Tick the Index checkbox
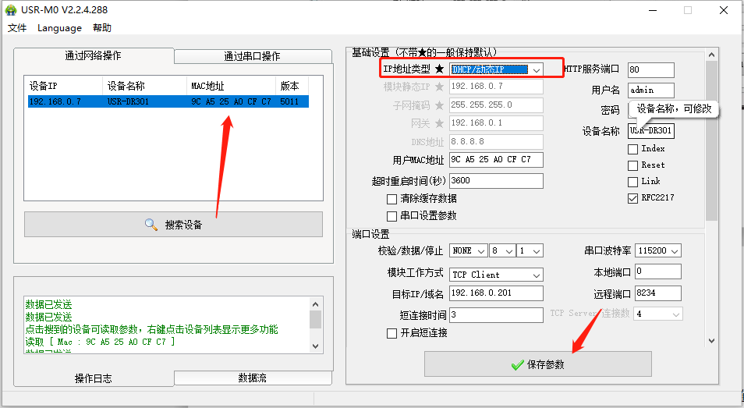 click(x=632, y=150)
